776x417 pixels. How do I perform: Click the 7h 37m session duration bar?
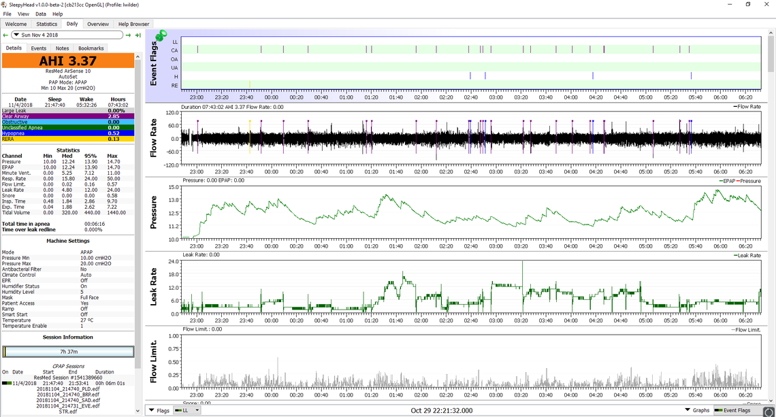68,352
